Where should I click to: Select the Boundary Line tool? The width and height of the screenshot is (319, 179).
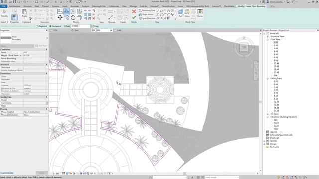tap(147, 10)
